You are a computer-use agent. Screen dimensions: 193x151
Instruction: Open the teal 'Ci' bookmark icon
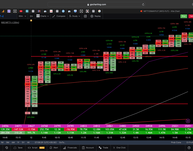27,11
